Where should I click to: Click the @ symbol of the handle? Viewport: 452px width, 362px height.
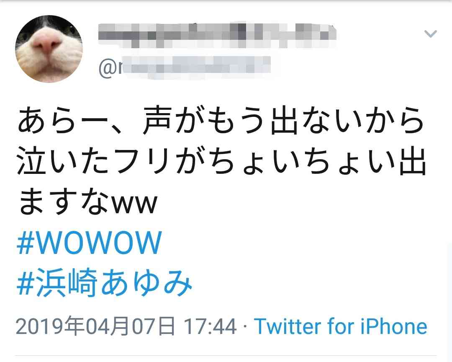pyautogui.click(x=108, y=68)
